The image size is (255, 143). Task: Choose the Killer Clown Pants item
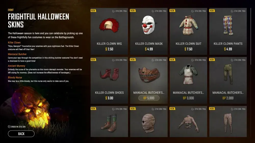click(x=228, y=31)
